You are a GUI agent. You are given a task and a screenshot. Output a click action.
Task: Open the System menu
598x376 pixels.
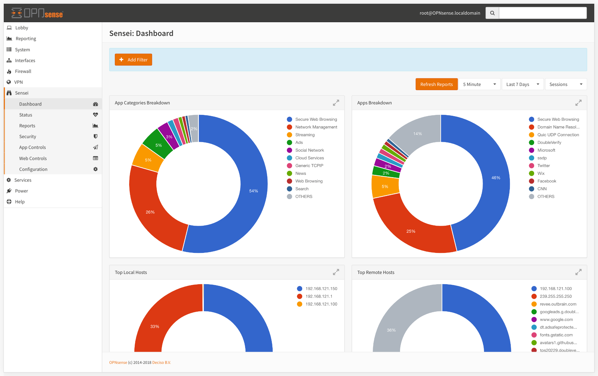53,49
